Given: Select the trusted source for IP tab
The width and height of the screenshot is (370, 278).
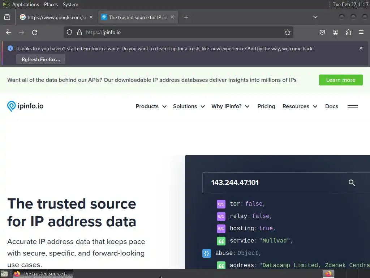Looking at the screenshot, I should [x=138, y=17].
